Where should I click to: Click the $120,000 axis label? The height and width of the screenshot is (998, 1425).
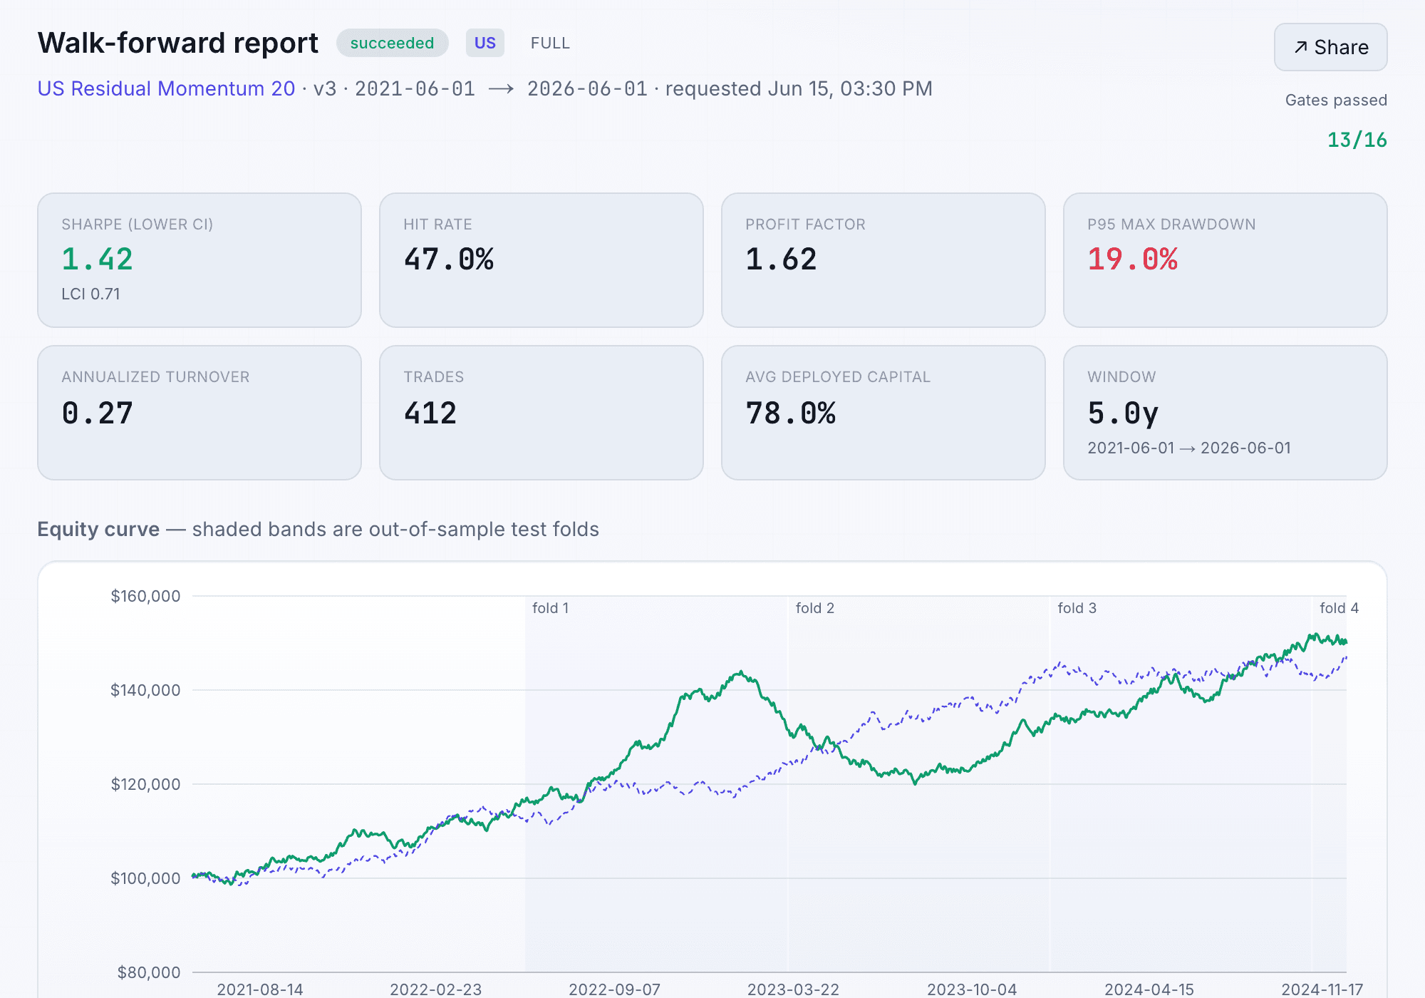(x=145, y=784)
